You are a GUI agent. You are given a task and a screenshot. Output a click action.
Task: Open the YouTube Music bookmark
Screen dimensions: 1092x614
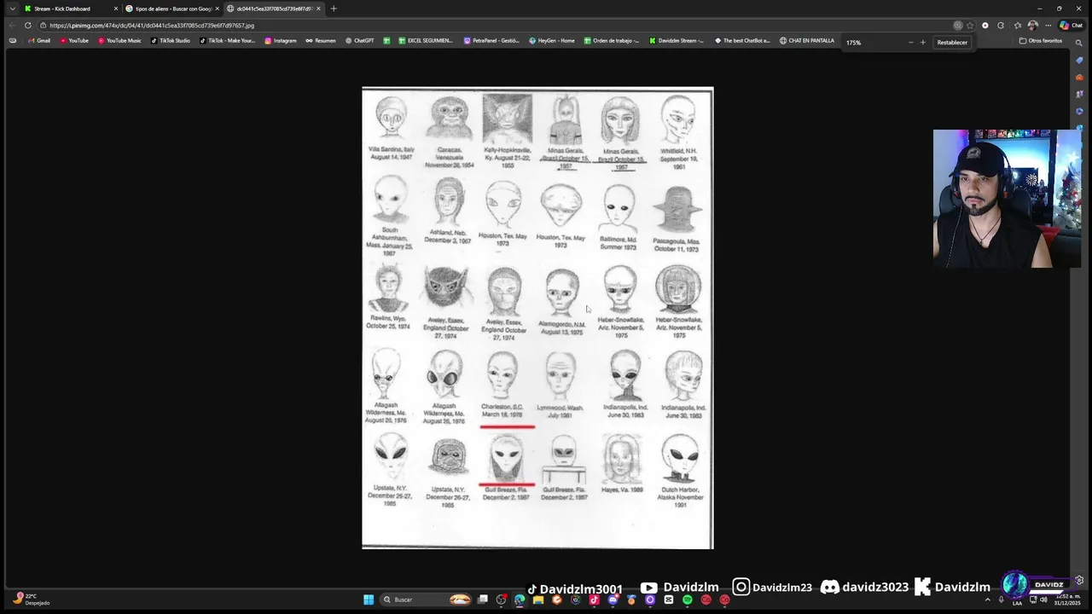[119, 41]
